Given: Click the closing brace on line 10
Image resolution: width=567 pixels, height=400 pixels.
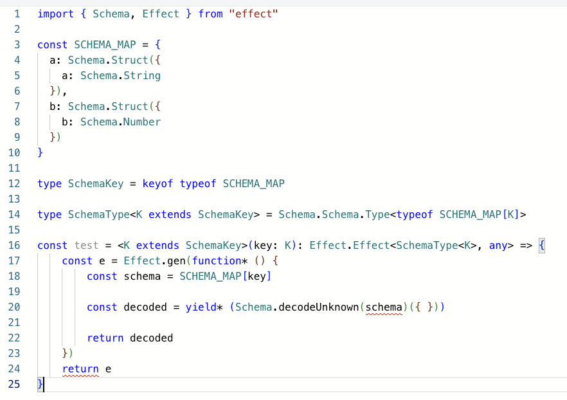Looking at the screenshot, I should (x=40, y=152).
